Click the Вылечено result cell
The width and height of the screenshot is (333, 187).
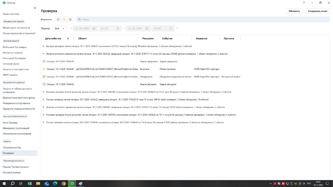pyautogui.click(x=145, y=69)
